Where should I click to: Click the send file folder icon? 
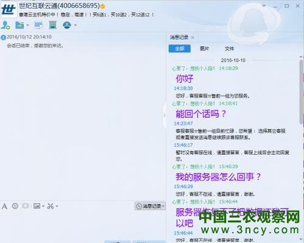click(x=19, y=25)
